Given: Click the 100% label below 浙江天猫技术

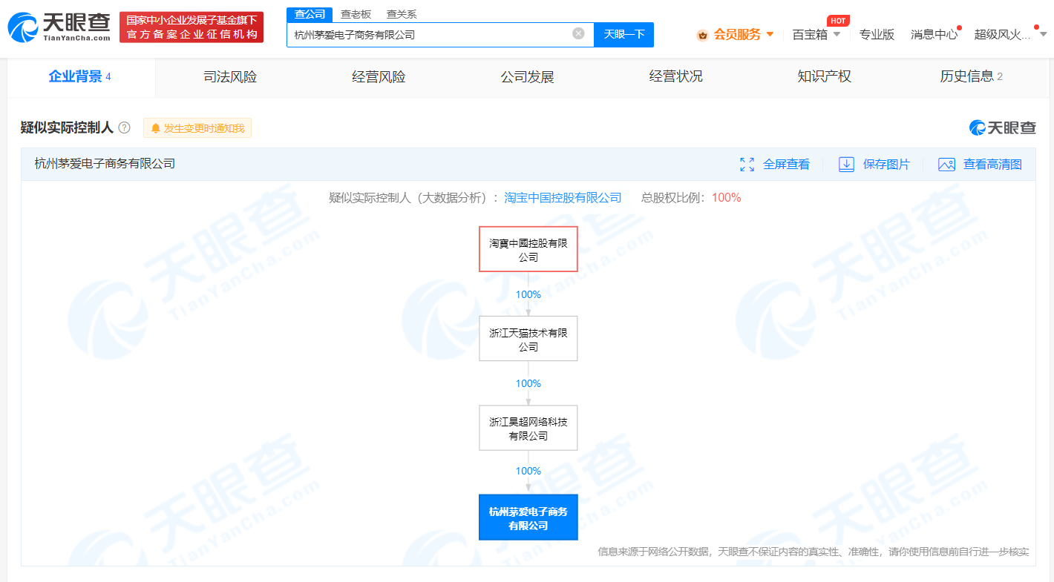Looking at the screenshot, I should [528, 383].
